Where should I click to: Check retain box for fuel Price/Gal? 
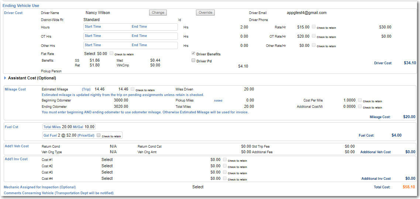tap(99, 135)
